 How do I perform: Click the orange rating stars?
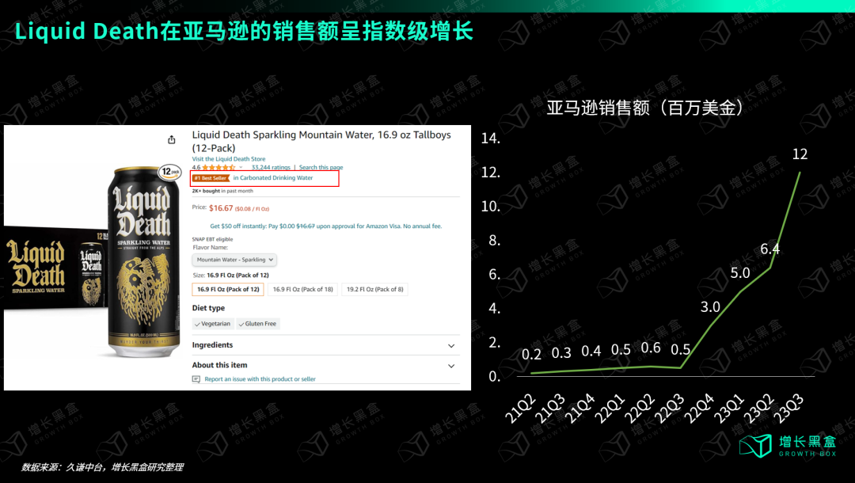pyautogui.click(x=218, y=168)
